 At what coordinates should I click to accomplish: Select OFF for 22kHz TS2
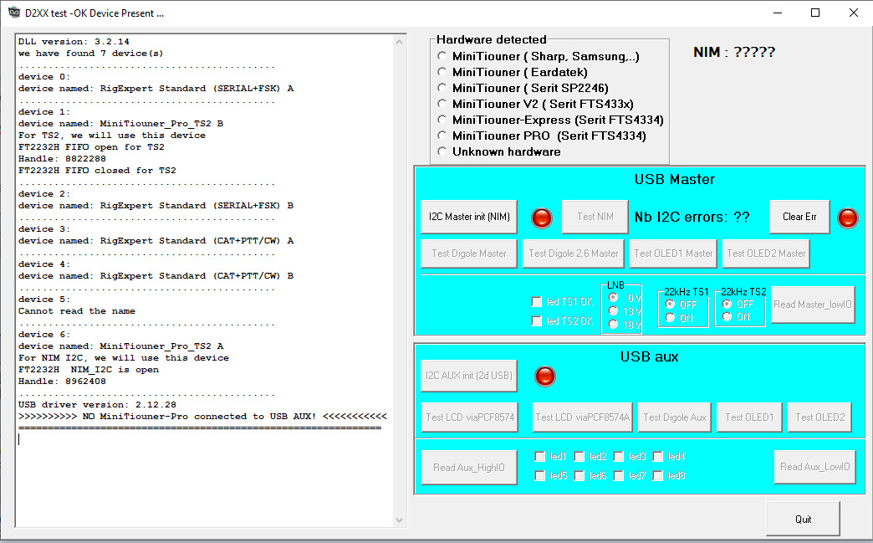[727, 304]
